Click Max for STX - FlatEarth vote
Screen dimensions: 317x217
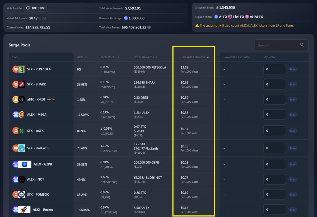[x=292, y=148]
